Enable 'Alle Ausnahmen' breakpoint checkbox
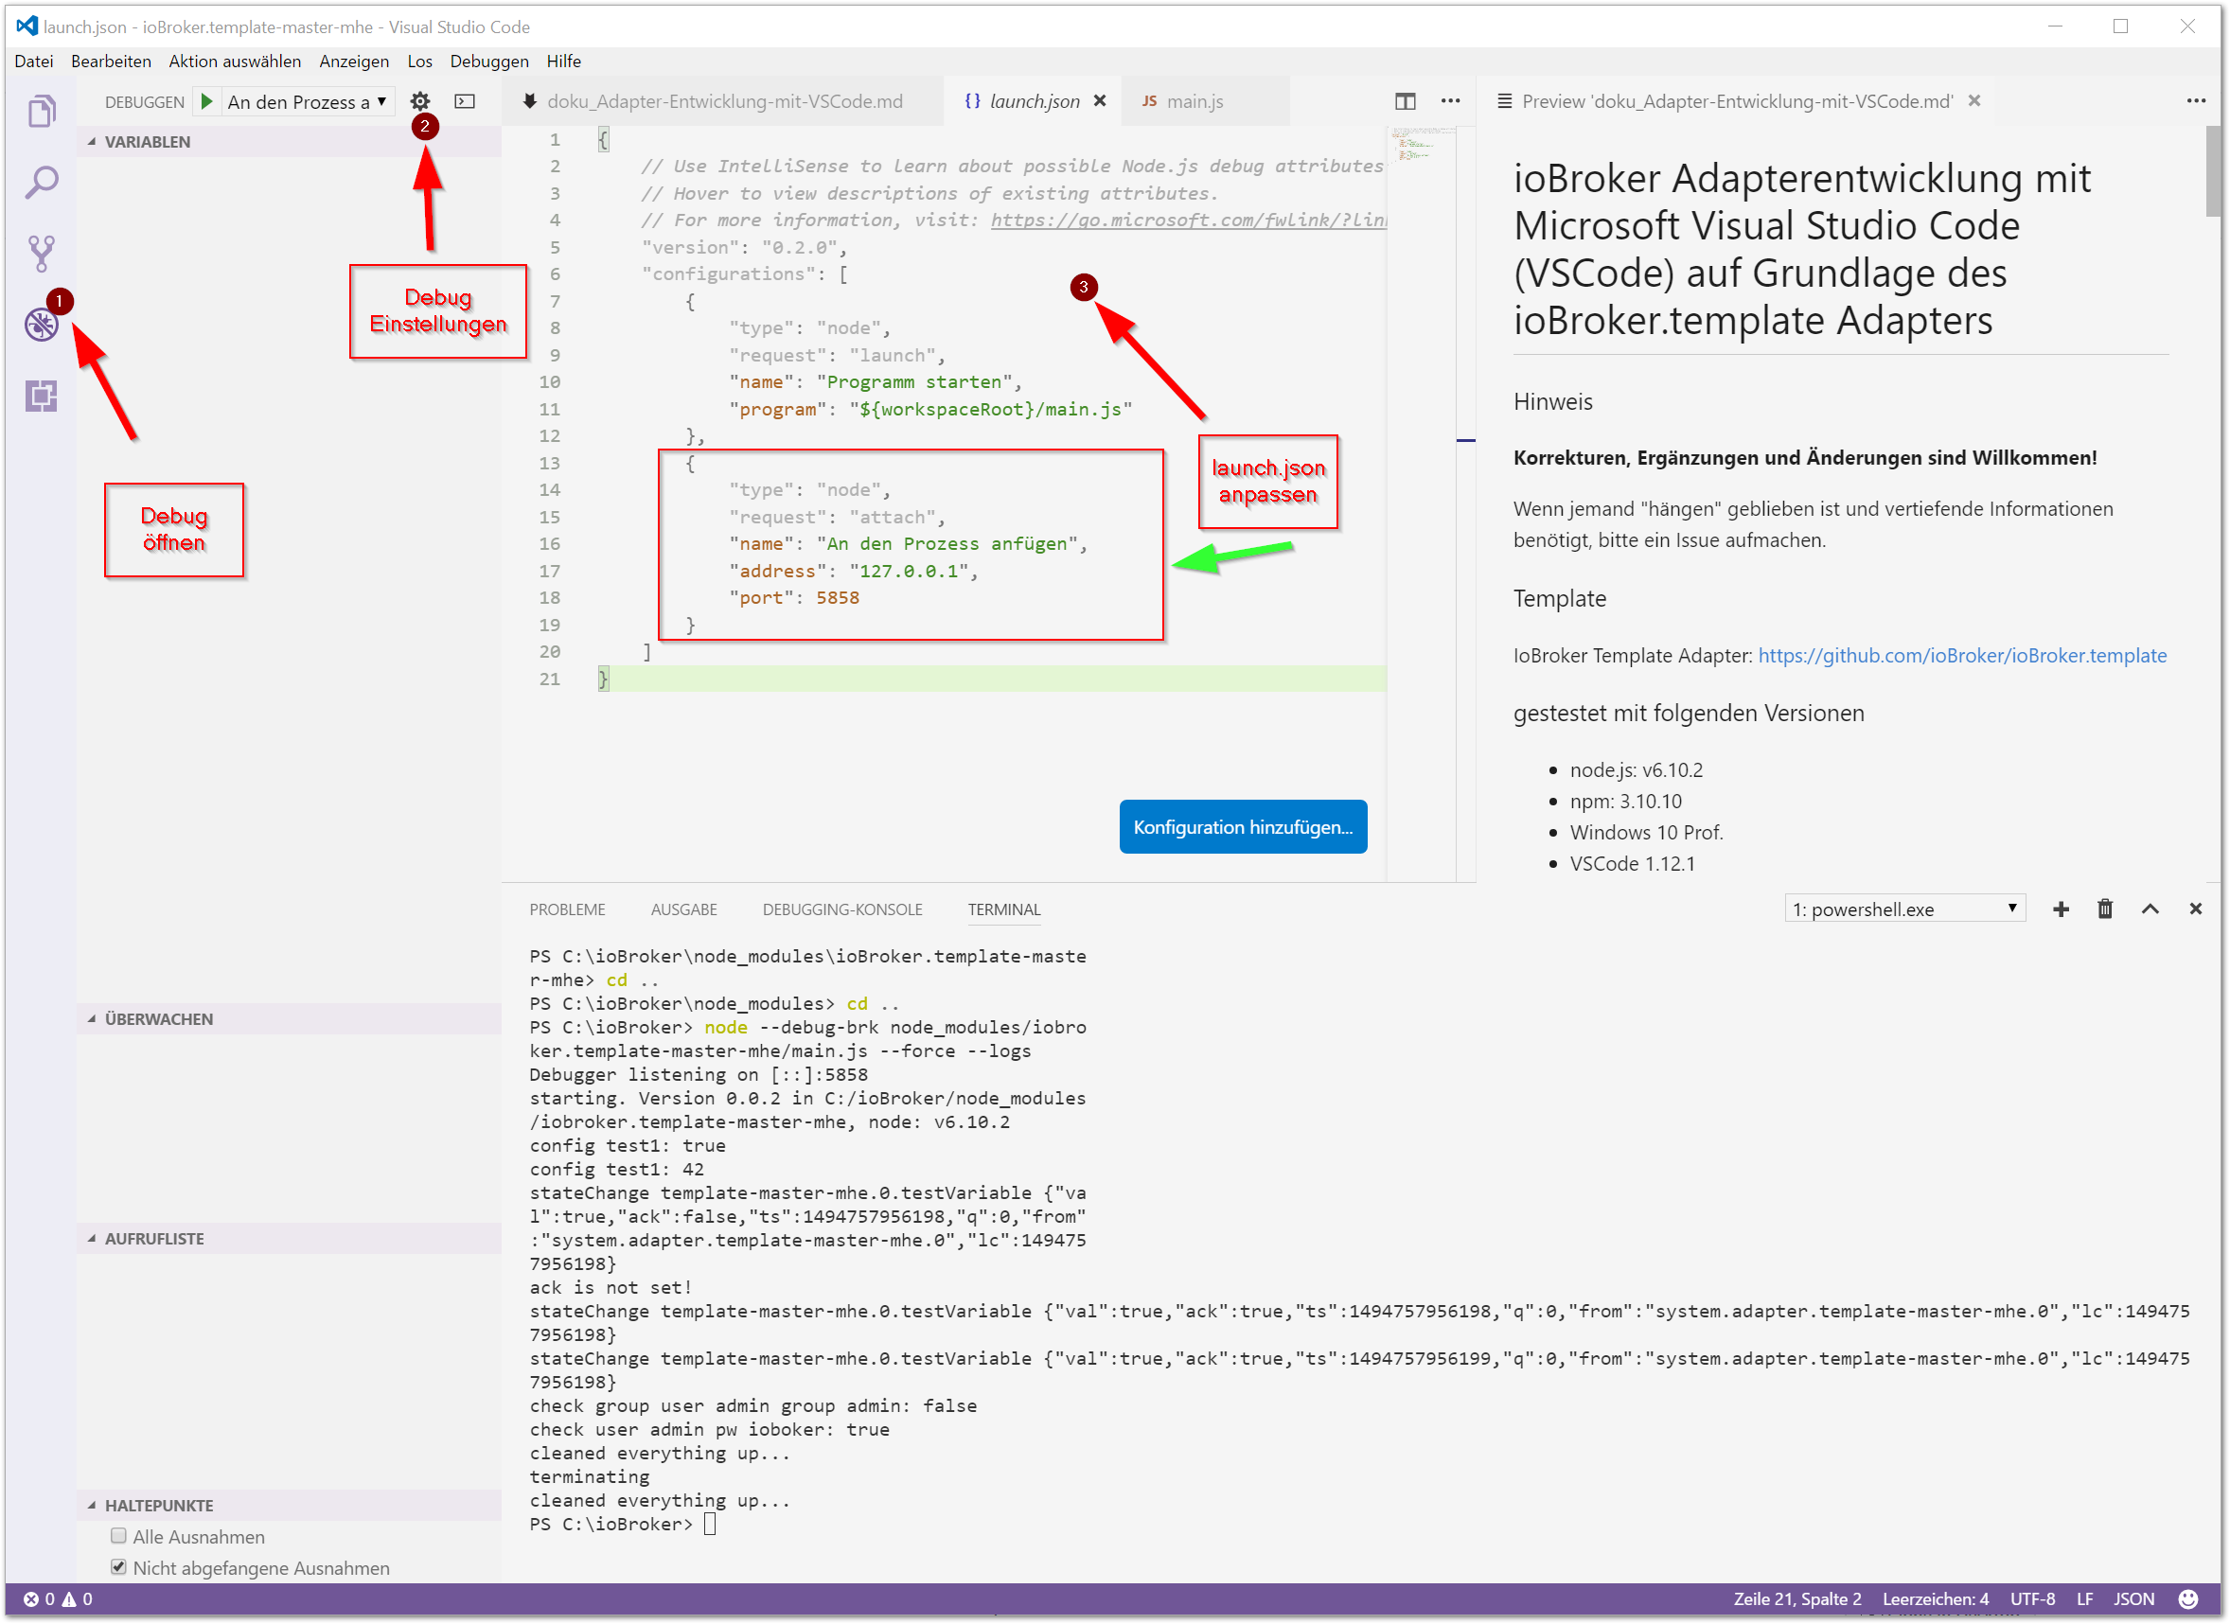 [119, 1536]
